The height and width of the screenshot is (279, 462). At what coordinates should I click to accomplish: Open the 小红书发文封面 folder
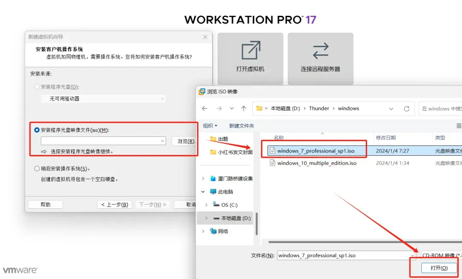[231, 152]
